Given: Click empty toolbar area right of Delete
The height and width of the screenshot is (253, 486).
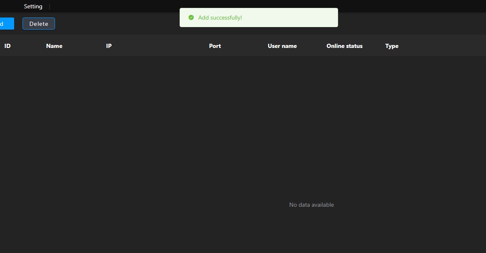Looking at the screenshot, I should [117, 24].
